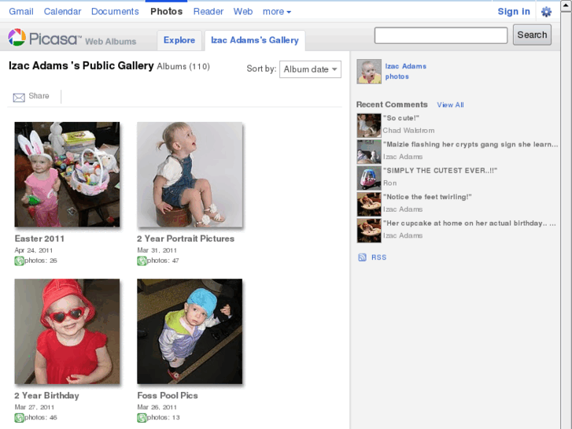Click the search text field

pos(441,35)
